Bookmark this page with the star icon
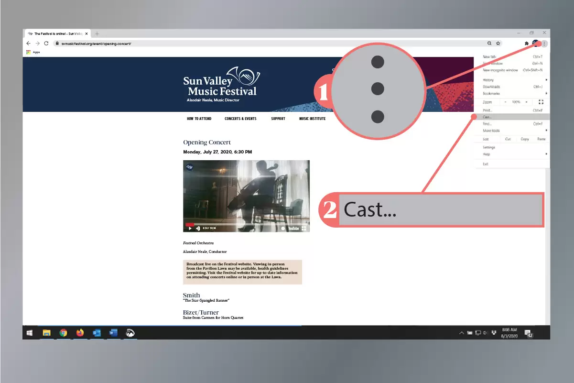 coord(498,43)
